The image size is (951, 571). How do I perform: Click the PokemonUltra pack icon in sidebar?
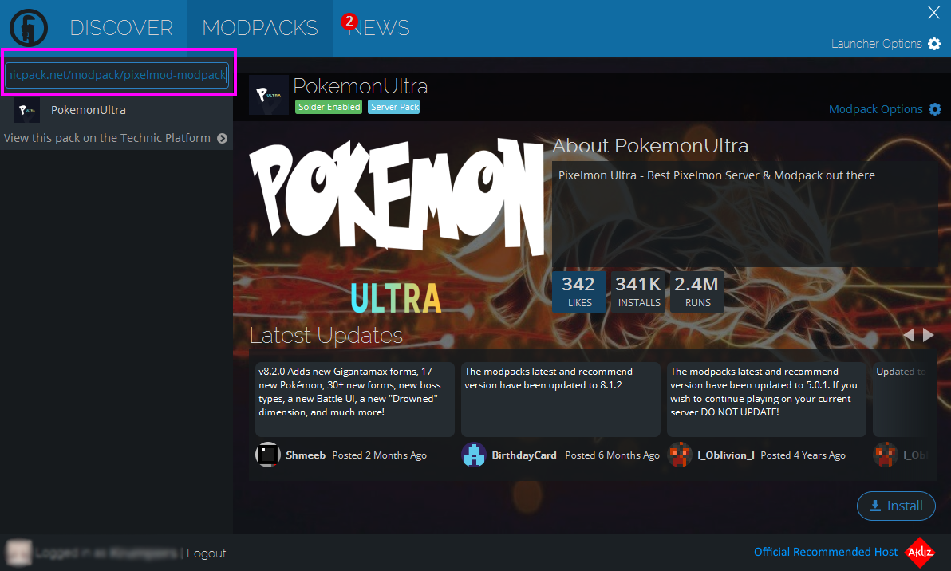pyautogui.click(x=26, y=110)
